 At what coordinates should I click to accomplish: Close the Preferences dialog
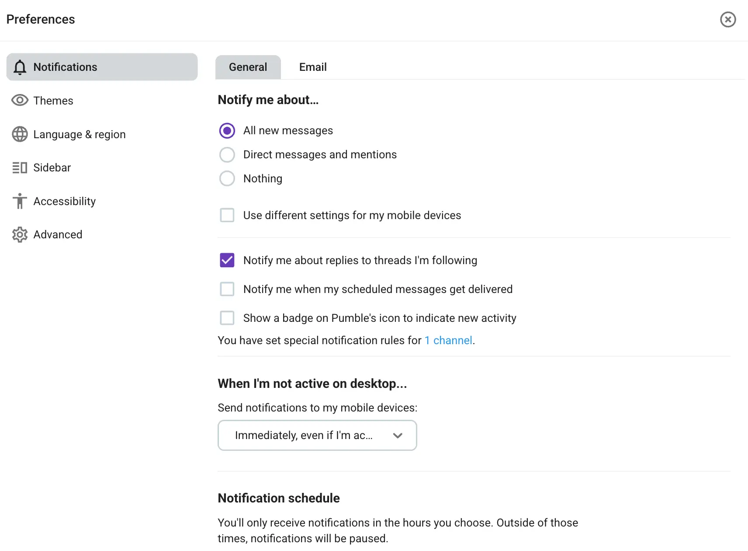pyautogui.click(x=728, y=20)
